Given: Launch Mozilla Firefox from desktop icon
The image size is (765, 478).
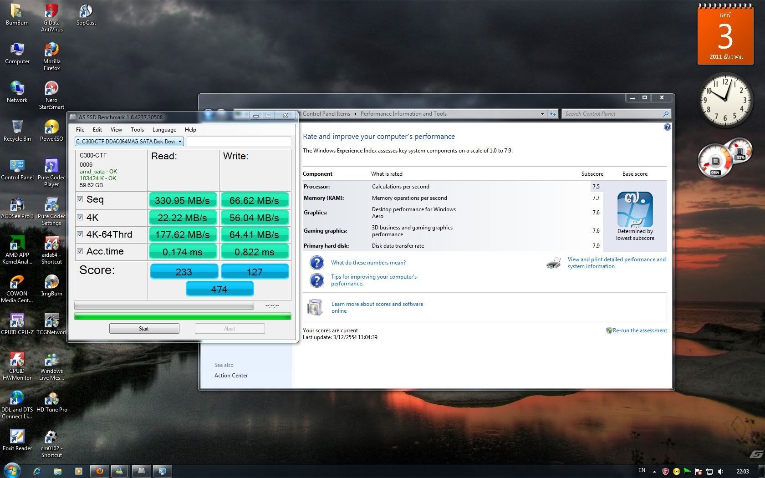Looking at the screenshot, I should 51,56.
